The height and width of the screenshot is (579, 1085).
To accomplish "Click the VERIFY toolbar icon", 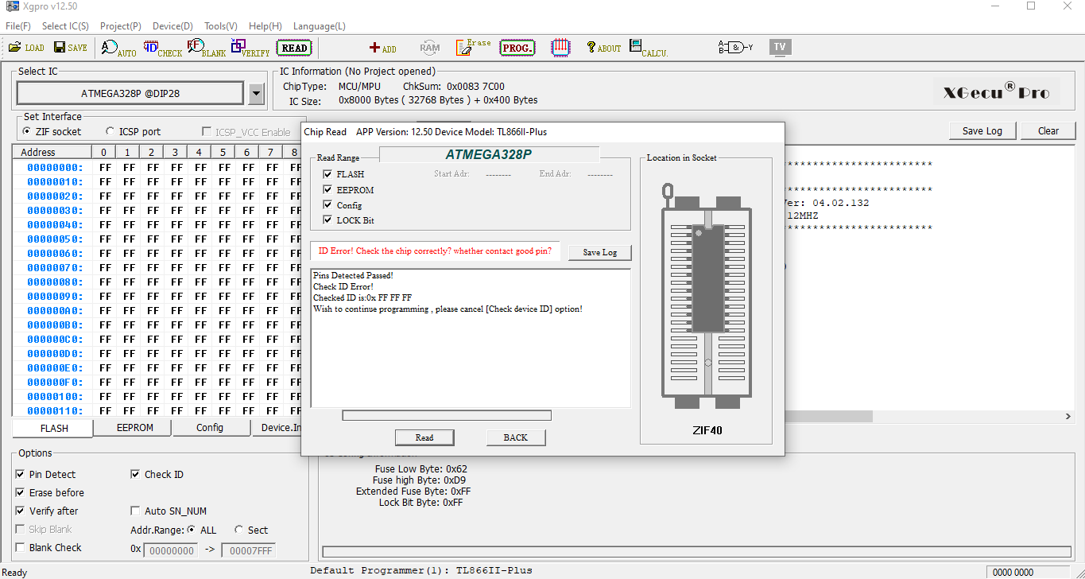I will pos(250,49).
